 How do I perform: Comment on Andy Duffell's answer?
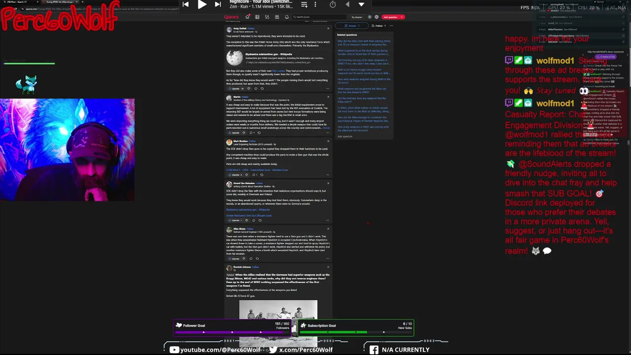256,88
